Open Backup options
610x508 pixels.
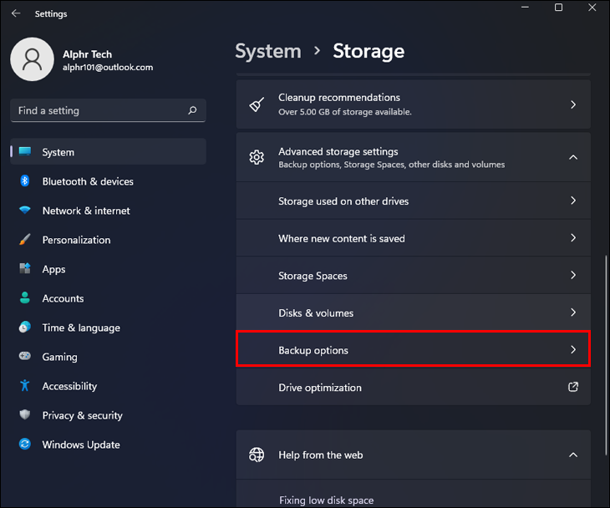pos(413,350)
